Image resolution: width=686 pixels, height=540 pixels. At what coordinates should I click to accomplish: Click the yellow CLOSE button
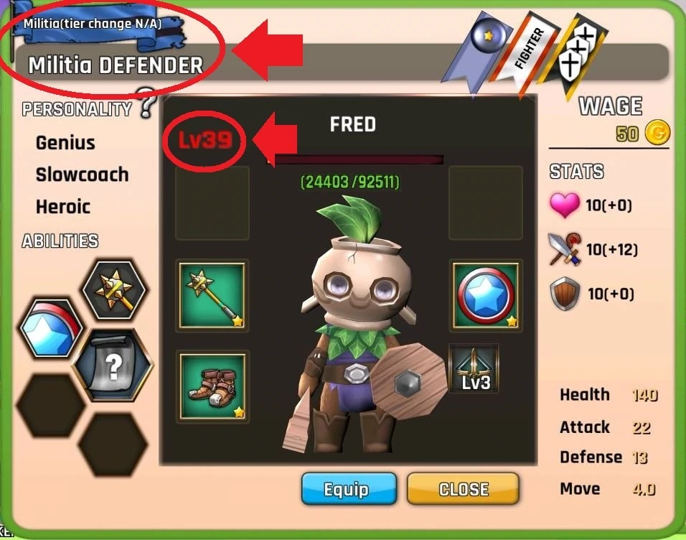[463, 489]
